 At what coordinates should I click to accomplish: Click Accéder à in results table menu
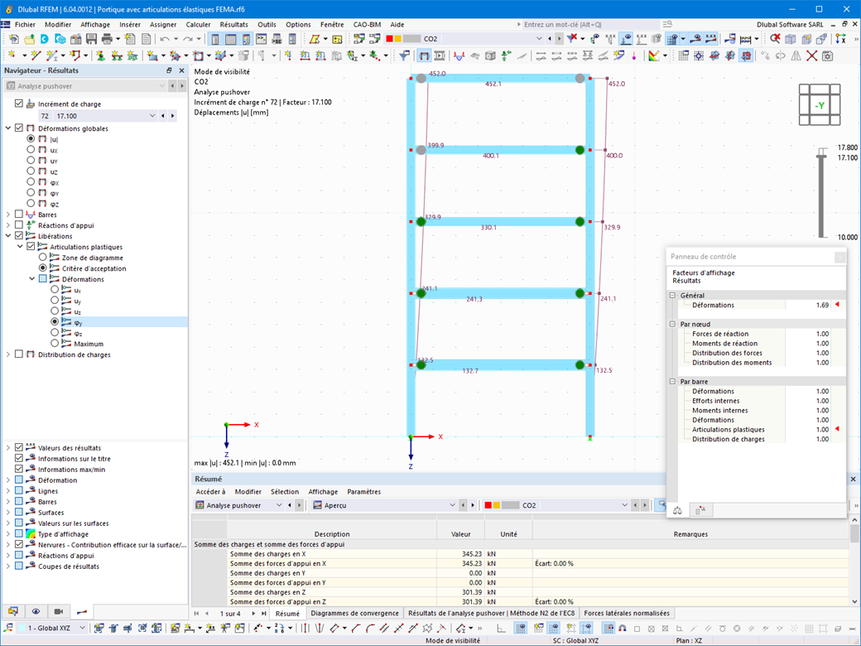(x=211, y=492)
